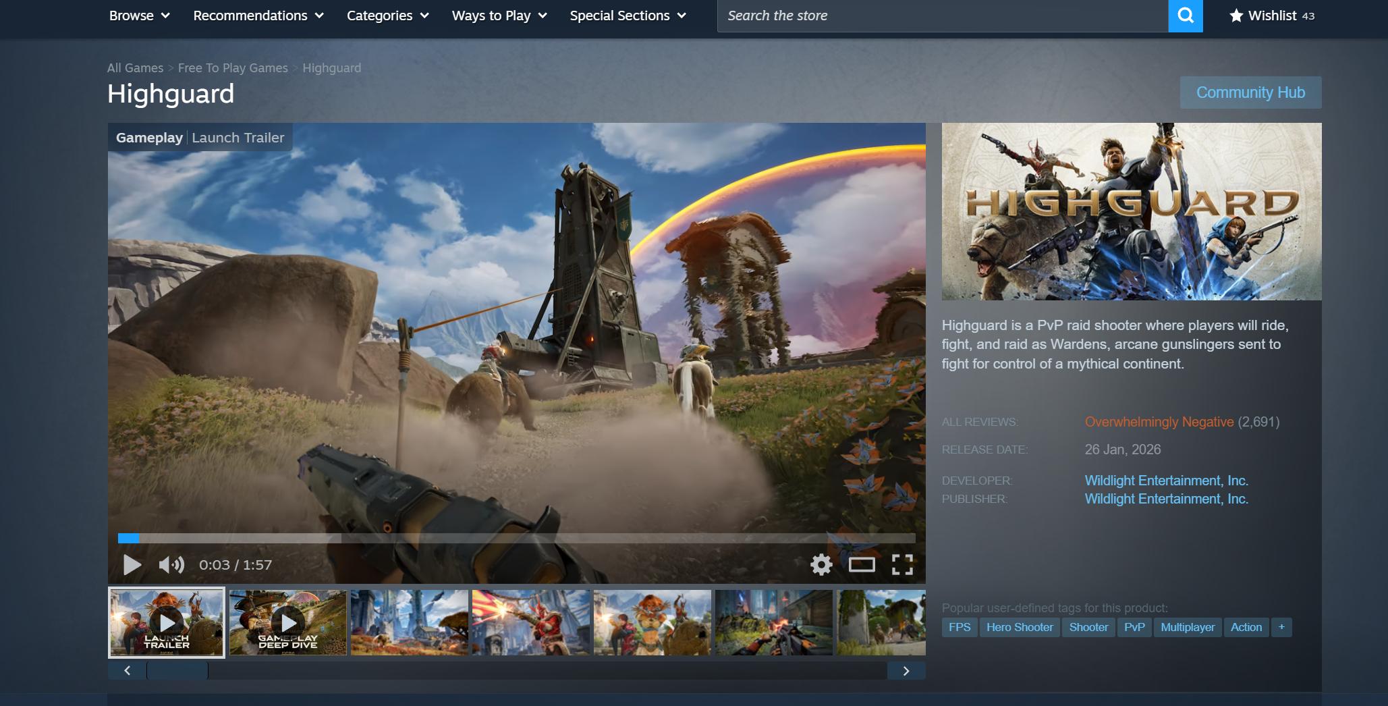Open the Launch Trailer thumbnail

tap(167, 622)
